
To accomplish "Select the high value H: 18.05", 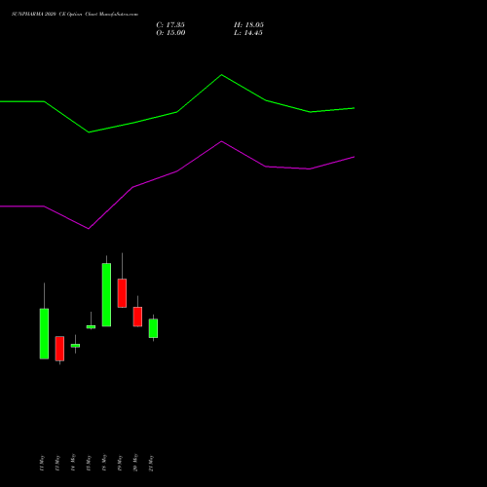I will pyautogui.click(x=248, y=25).
